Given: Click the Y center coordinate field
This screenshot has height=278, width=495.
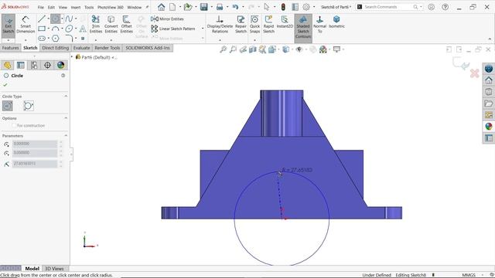Looking at the screenshot, I should pyautogui.click(x=35, y=153).
